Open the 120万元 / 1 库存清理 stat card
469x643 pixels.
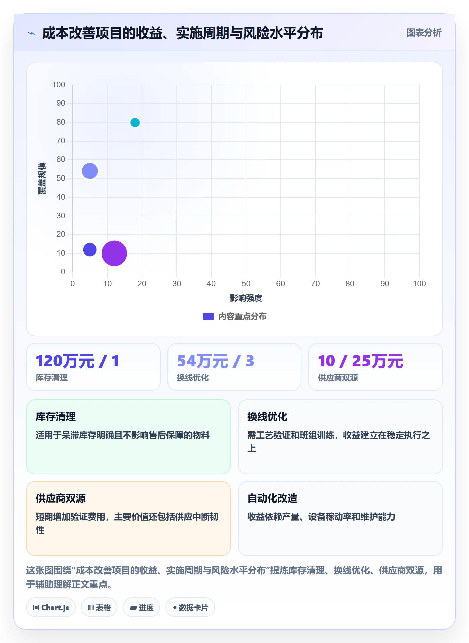[x=93, y=367]
